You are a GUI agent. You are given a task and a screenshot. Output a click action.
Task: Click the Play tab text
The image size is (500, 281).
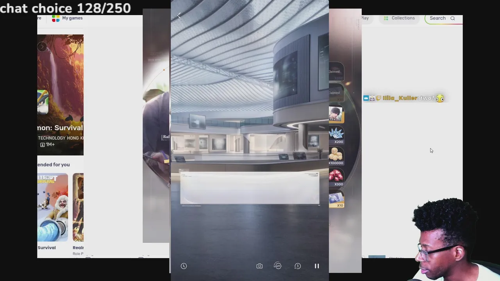[365, 18]
